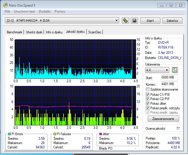The width and height of the screenshot is (188, 155).
Task: Close the Nero DiscSpeed window
Action: pos(181,5)
